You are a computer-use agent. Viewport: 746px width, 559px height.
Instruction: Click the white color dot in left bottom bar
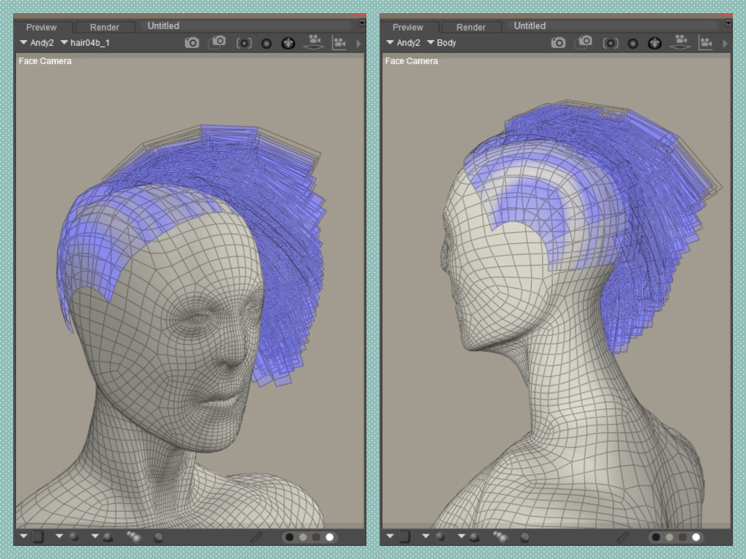(x=330, y=537)
